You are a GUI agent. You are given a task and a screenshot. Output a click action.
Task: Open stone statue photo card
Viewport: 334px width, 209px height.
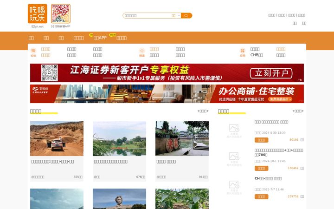click(x=119, y=199)
